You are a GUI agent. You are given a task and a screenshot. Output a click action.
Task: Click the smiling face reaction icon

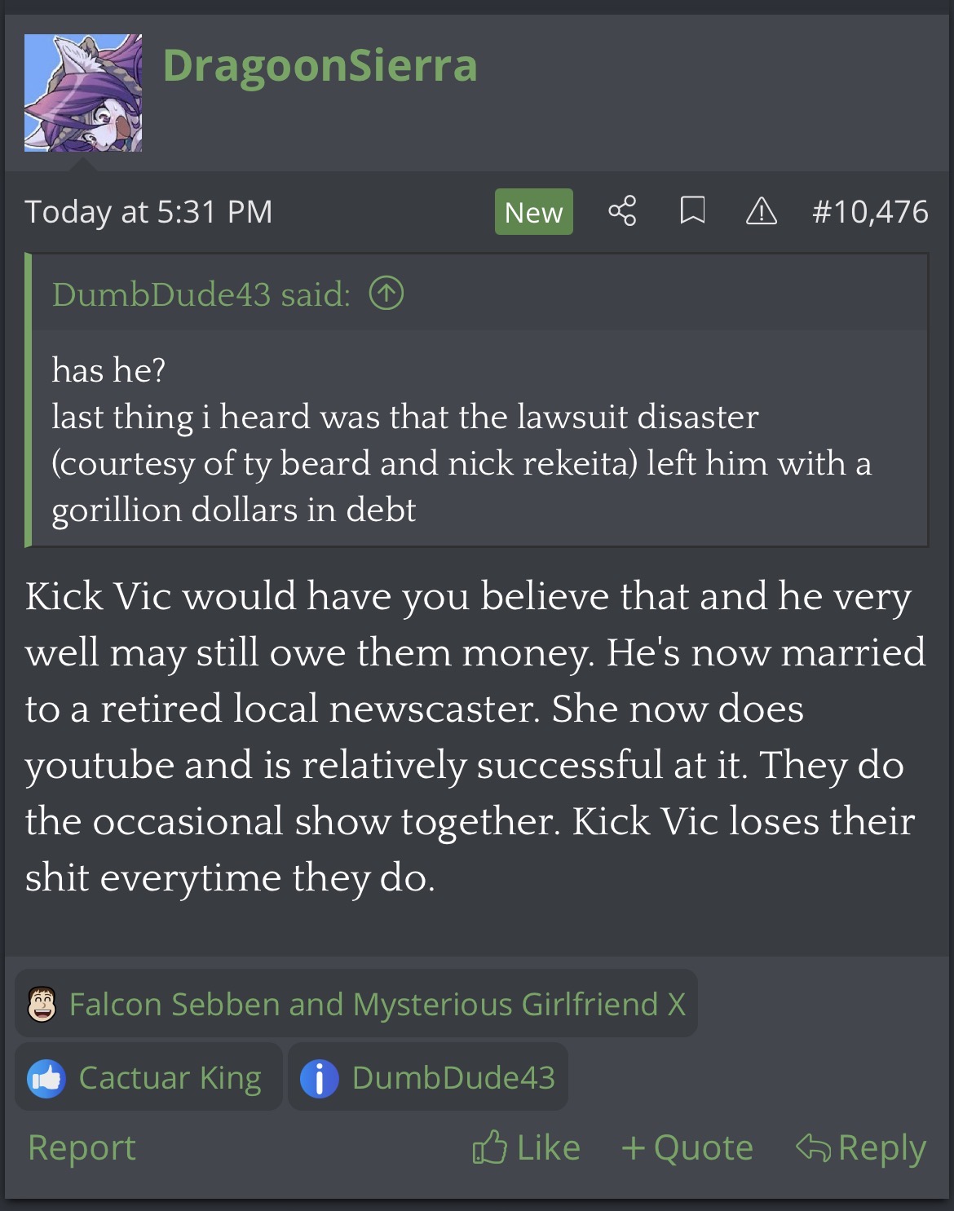pyautogui.click(x=42, y=1005)
